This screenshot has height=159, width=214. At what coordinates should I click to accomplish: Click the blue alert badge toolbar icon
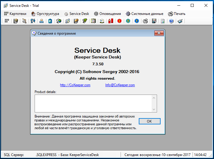tap(137, 21)
